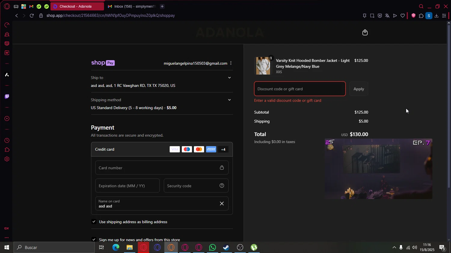Click the Maestro card logo

[x=187, y=149]
